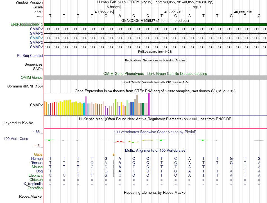The image size is (267, 203).
Task: Click 'Repeating Elements by RepeatMasker' title
Action: (x=155, y=192)
